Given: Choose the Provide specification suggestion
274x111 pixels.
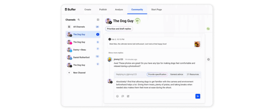Looking at the screenshot, I should tap(157, 74).
